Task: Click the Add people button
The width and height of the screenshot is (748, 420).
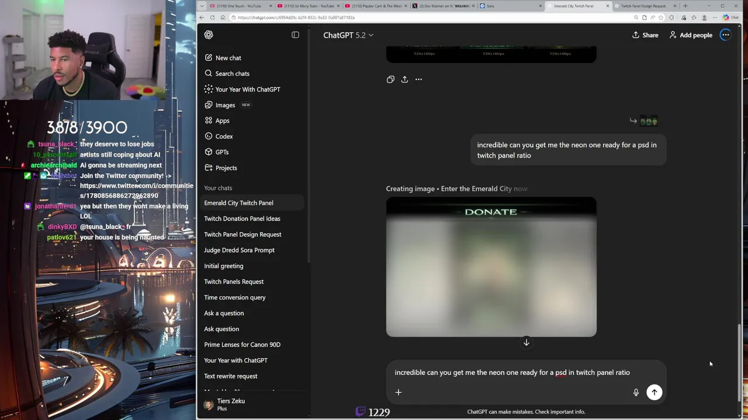Action: (691, 35)
